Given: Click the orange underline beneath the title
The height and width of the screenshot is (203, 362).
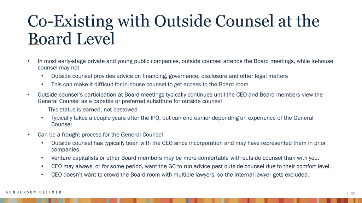Looking at the screenshot, I should 34,45.
